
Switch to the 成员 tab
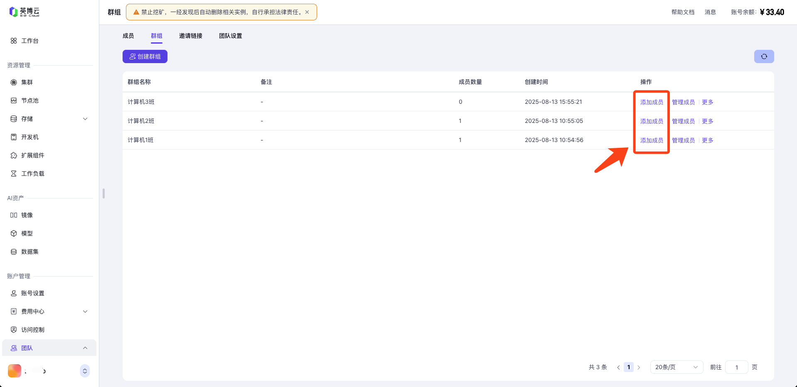[128, 36]
